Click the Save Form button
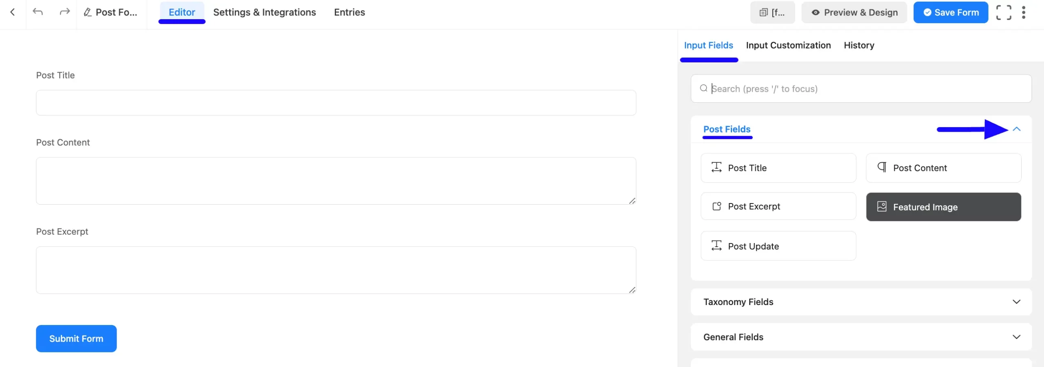Screen dimensions: 1044x367 pos(950,13)
